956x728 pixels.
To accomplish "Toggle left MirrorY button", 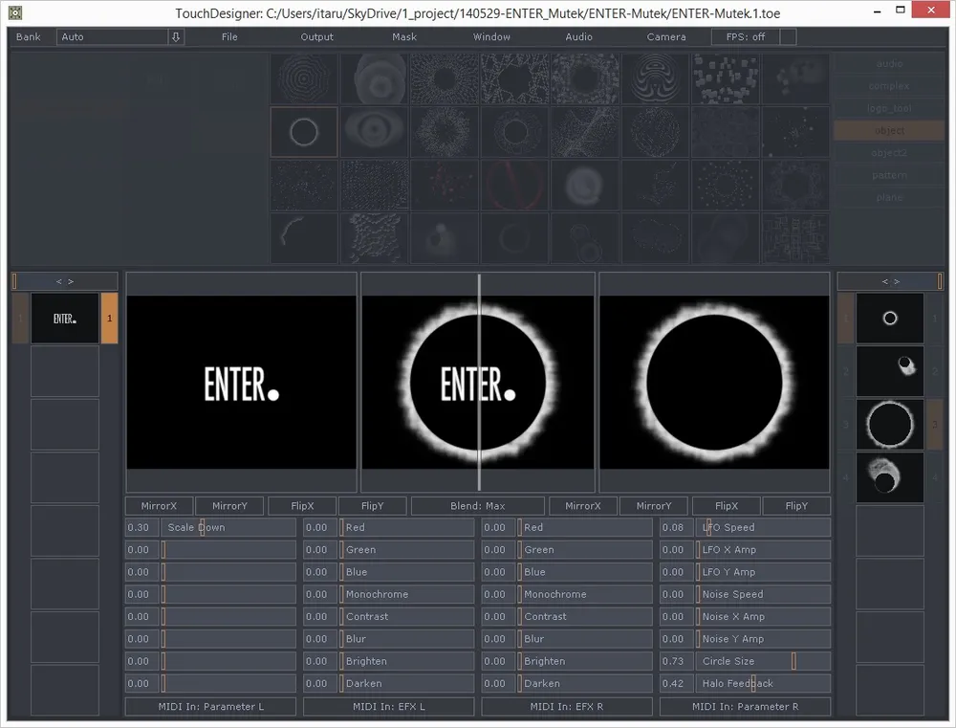I will 229,506.
